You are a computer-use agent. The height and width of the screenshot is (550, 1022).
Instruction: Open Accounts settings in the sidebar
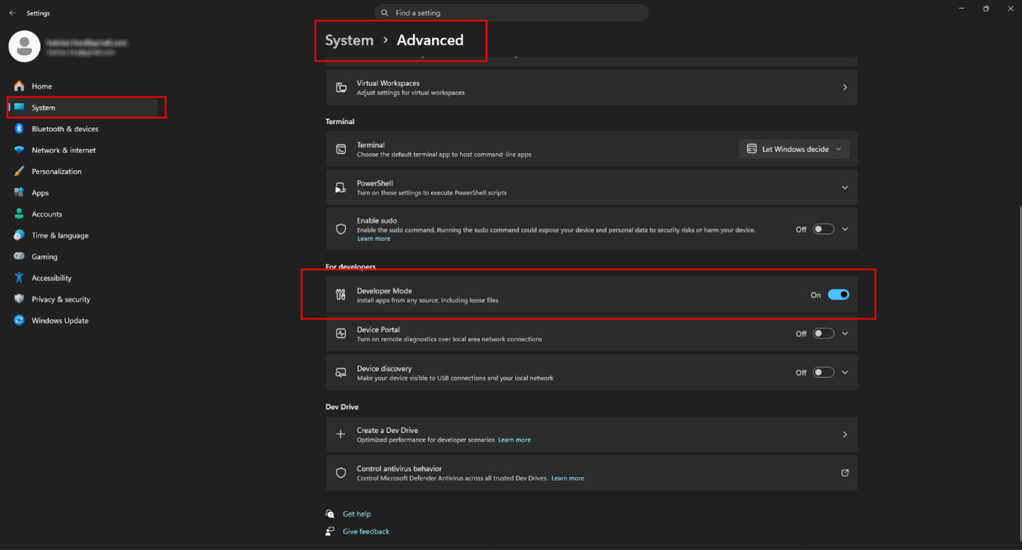tap(47, 213)
